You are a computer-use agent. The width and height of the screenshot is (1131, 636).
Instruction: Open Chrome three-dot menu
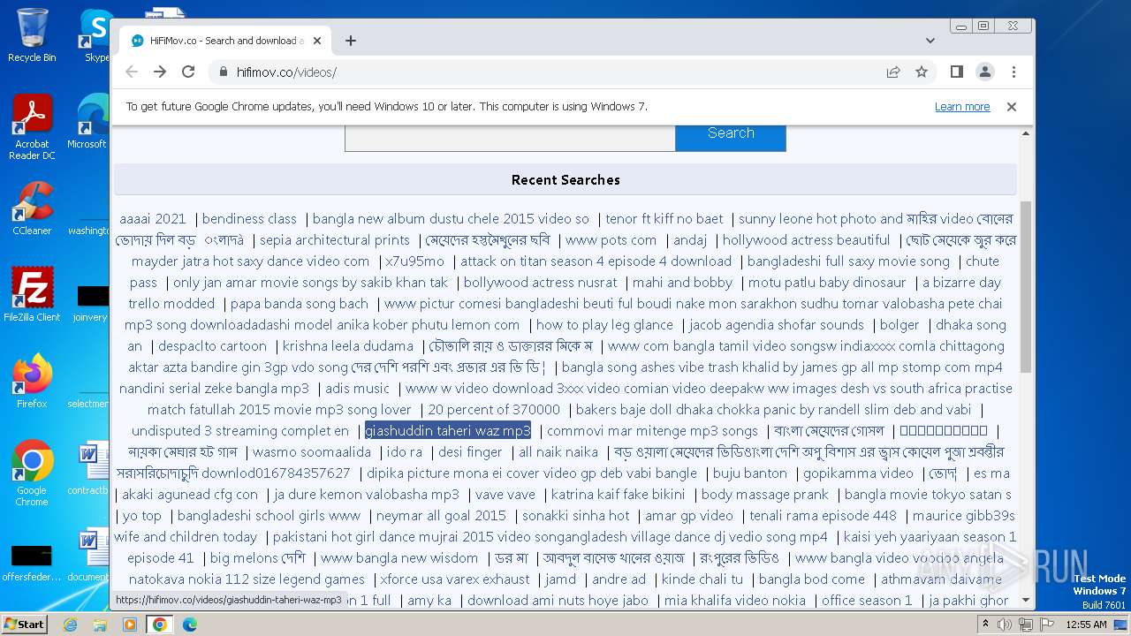click(1013, 72)
